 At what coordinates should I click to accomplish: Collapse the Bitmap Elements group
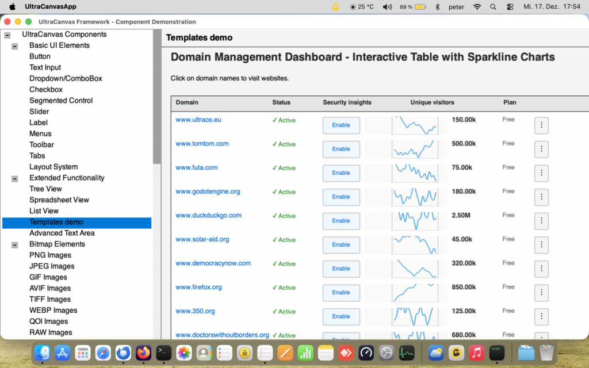coord(14,244)
